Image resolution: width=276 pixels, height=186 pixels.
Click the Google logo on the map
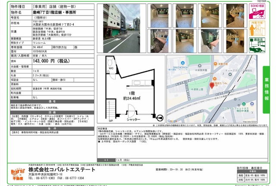click(172, 121)
